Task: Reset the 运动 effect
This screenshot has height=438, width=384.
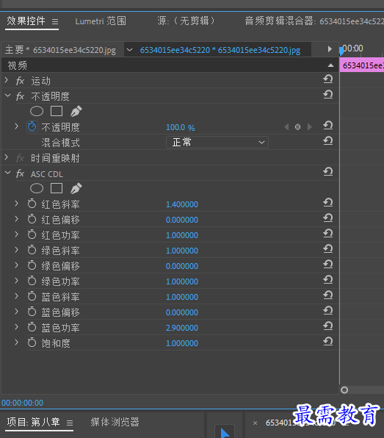Action: pyautogui.click(x=328, y=79)
